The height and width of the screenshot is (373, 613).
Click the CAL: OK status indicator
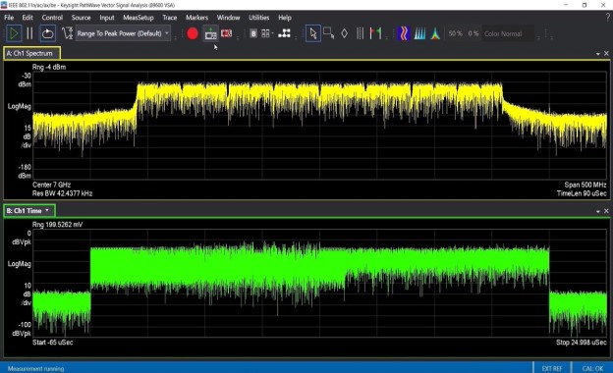point(592,368)
